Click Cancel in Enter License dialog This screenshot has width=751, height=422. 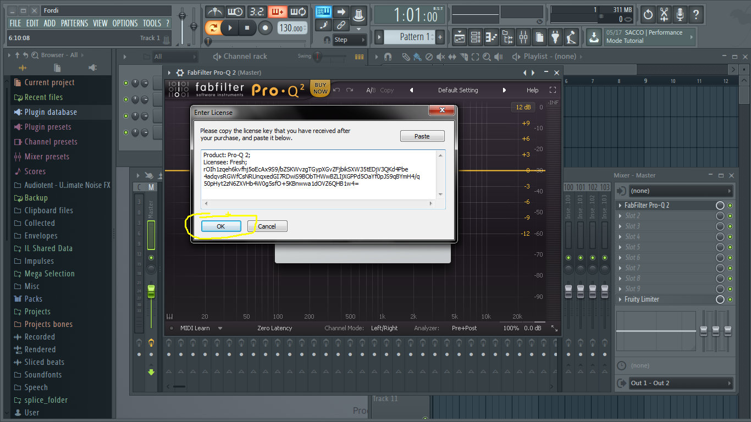pos(267,226)
